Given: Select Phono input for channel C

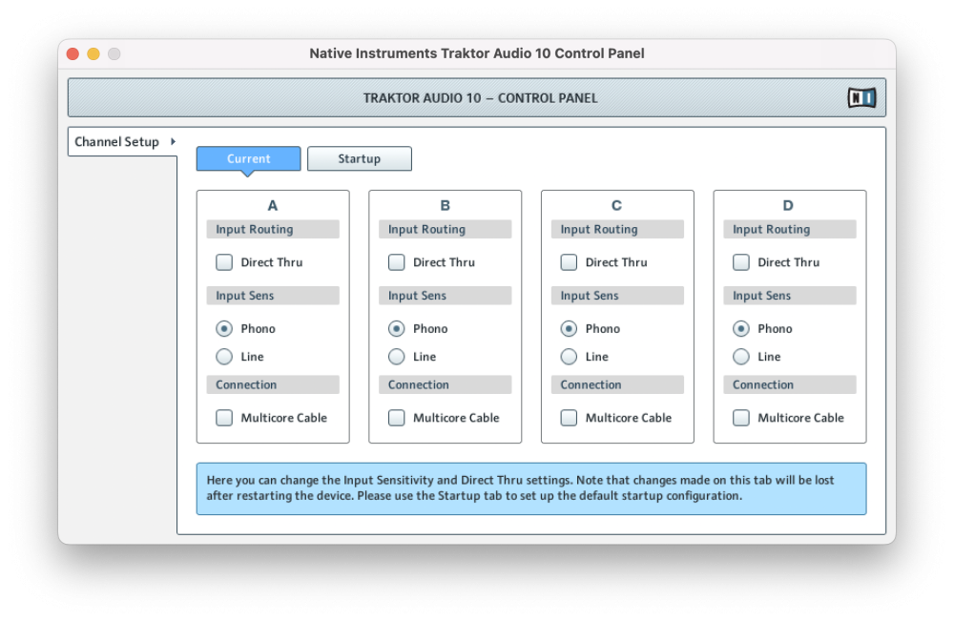Looking at the screenshot, I should coord(569,328).
